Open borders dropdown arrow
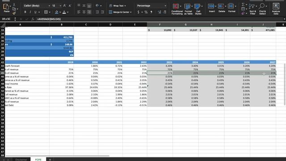The width and height of the screenshot is (286, 161). click(x=50, y=12)
